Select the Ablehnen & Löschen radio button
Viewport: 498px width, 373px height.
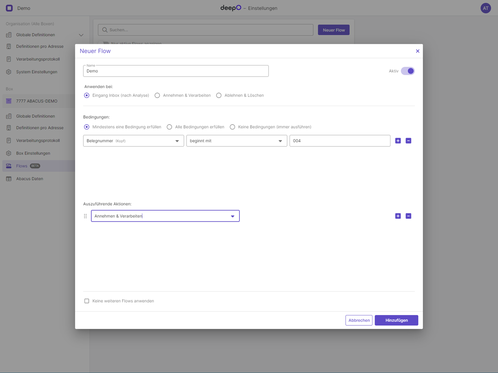[219, 95]
